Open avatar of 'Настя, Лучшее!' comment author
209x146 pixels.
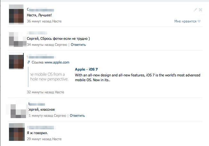tap(16, 14)
